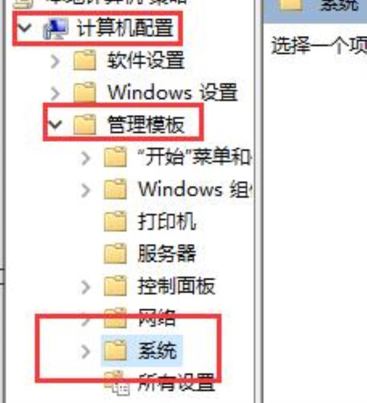Click the 控制面板 folder icon

(x=115, y=285)
